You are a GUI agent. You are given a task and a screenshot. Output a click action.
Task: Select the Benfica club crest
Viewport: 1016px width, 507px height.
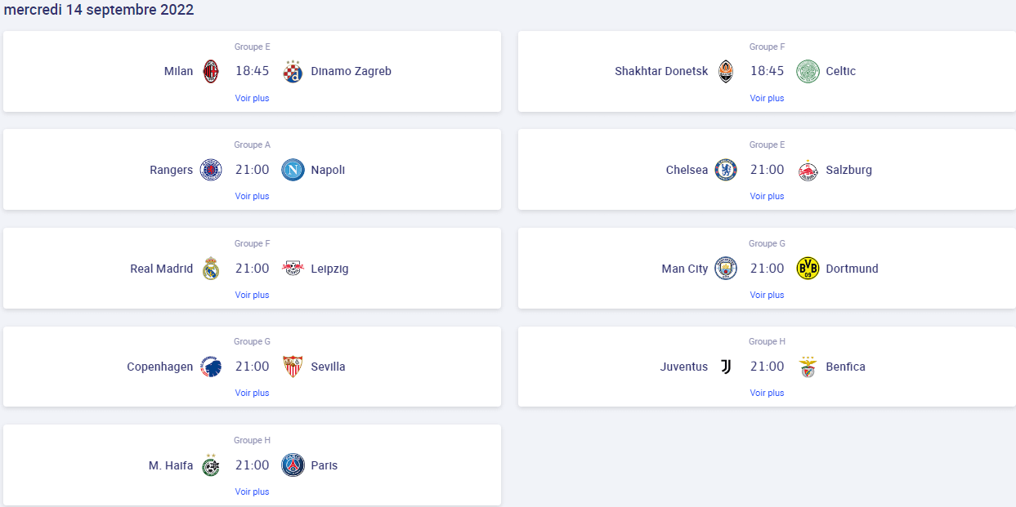[x=808, y=367]
